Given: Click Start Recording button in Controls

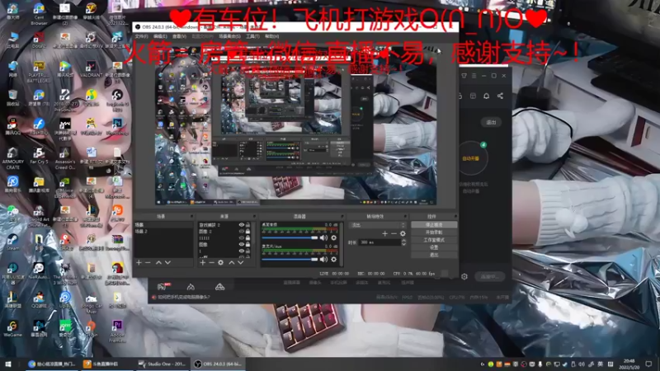Looking at the screenshot, I should 434,232.
